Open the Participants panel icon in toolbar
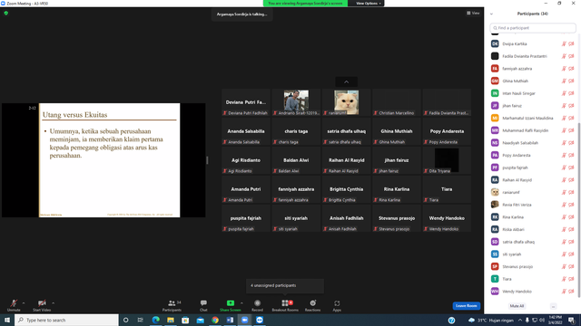 coord(172,303)
